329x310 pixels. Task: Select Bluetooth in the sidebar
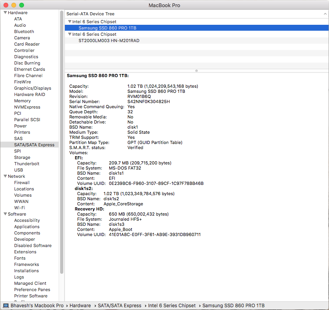24,31
